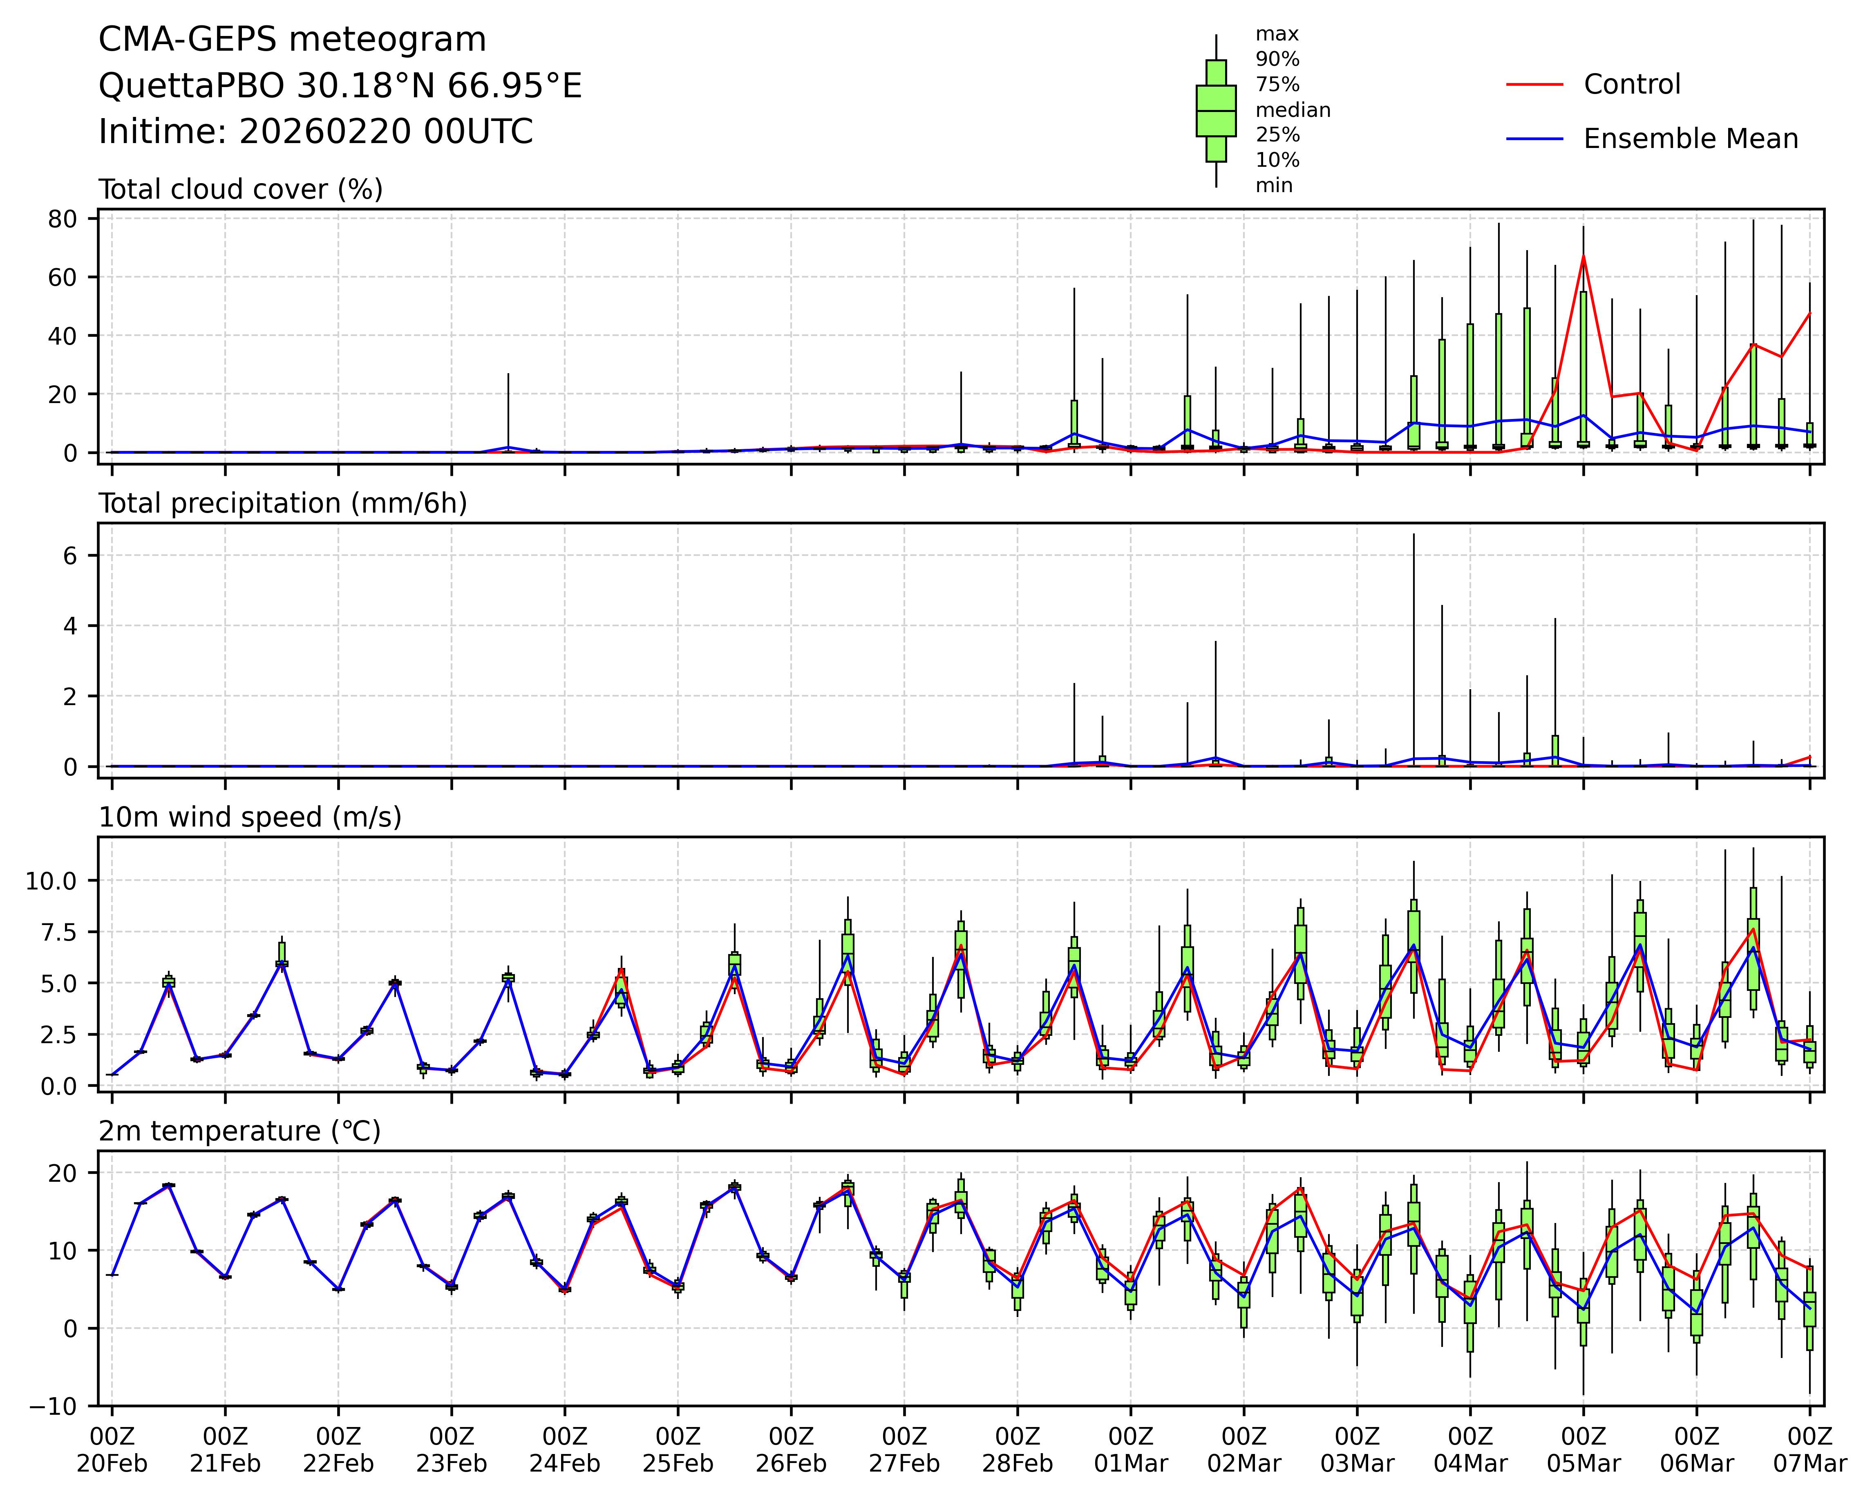Image resolution: width=1872 pixels, height=1501 pixels.
Task: Click the 'Total cloud cover (%)' panel title
Action: click(241, 189)
